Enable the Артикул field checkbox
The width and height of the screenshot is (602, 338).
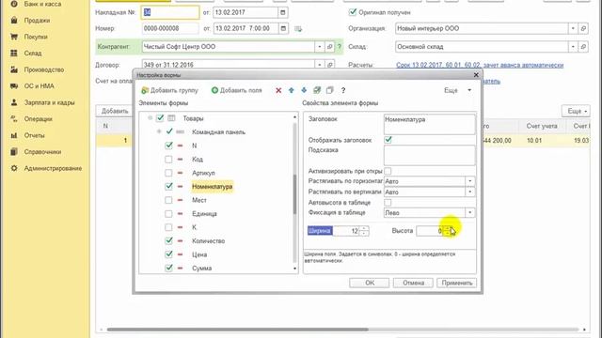click(168, 173)
